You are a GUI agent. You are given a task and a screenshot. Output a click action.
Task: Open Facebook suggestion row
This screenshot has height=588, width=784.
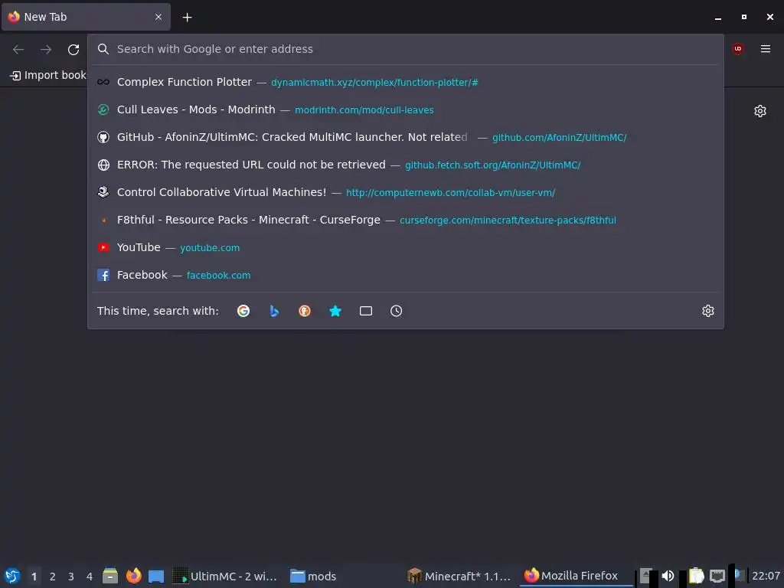[406, 275]
